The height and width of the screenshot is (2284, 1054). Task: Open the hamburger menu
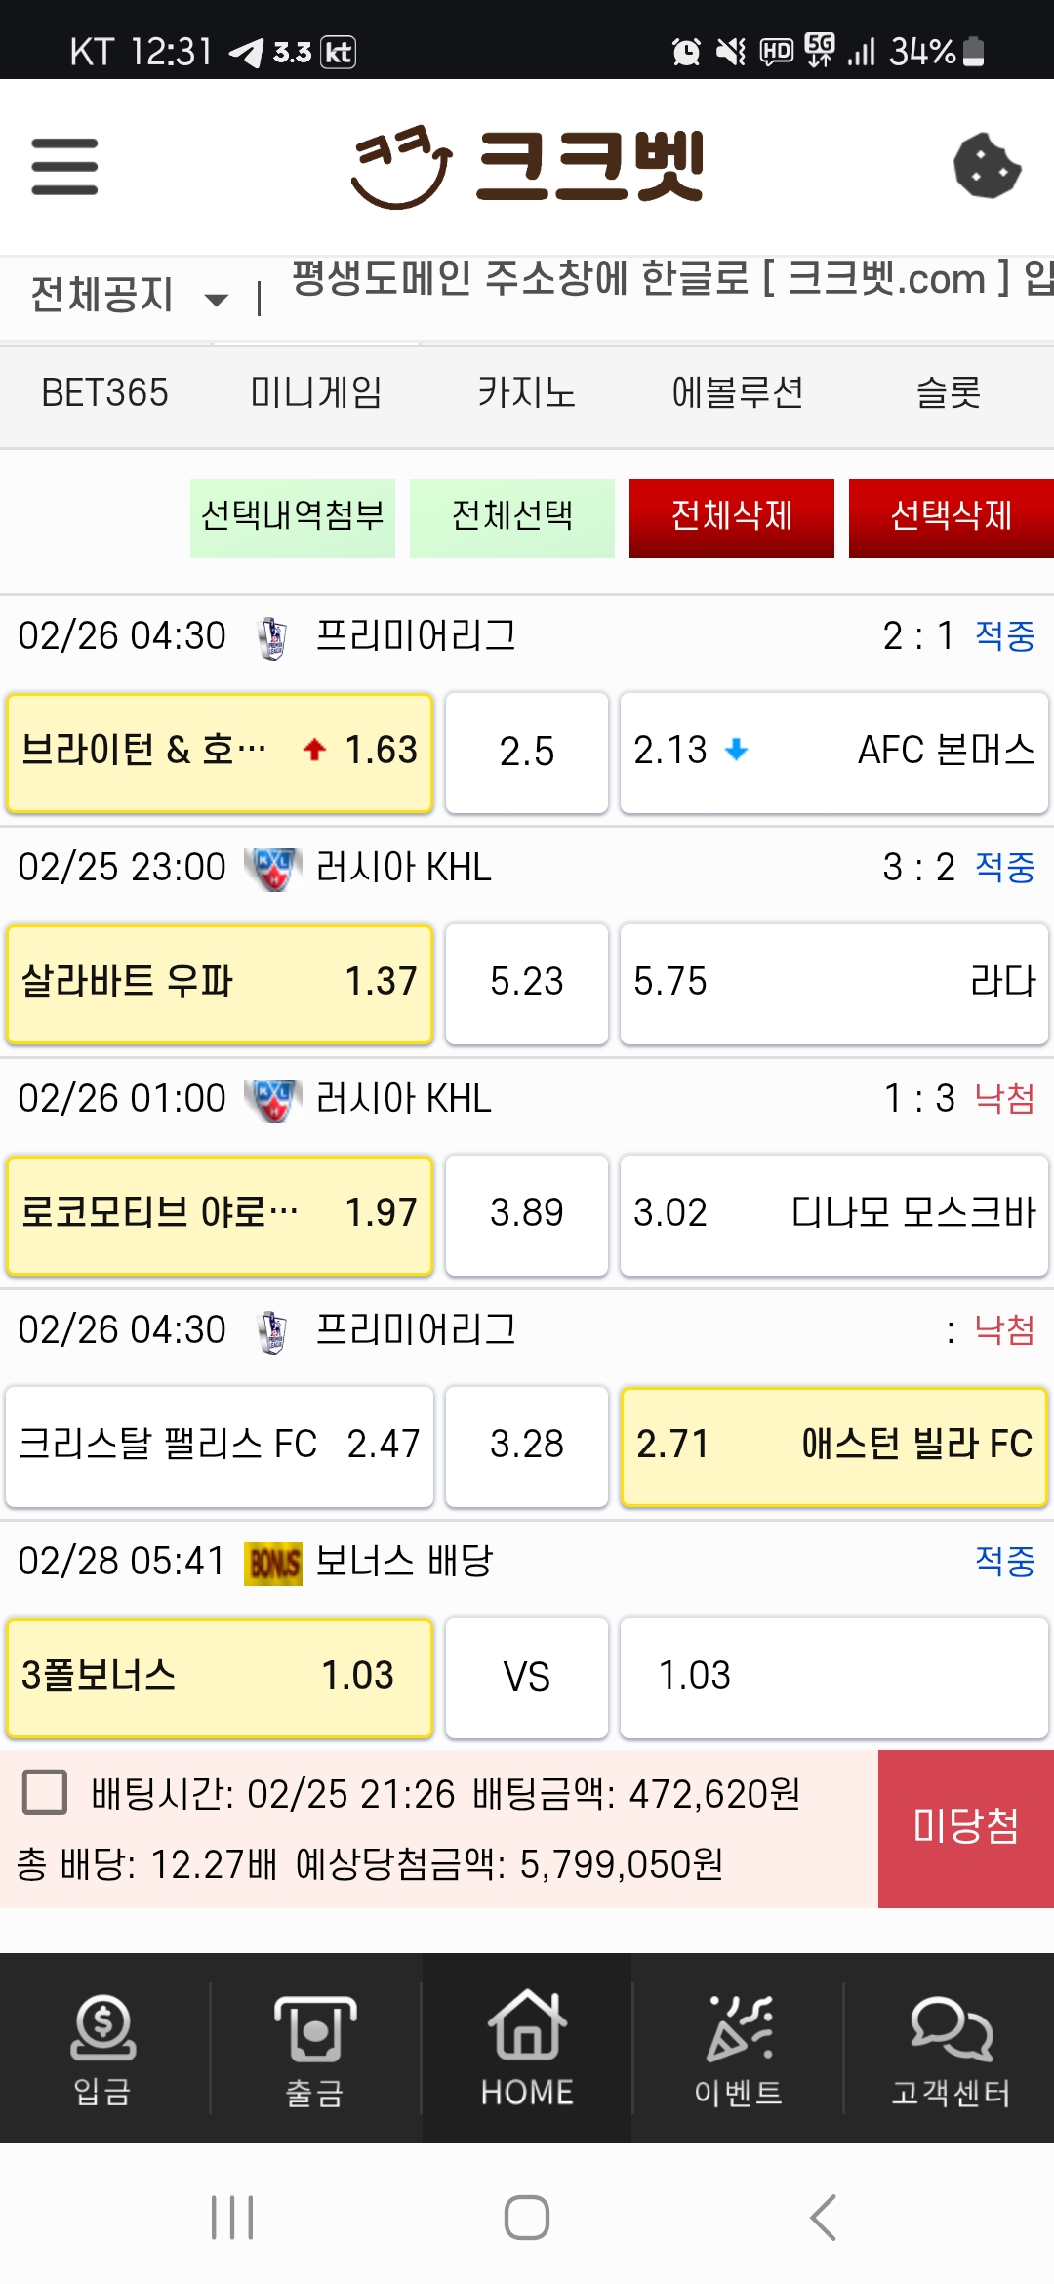[x=64, y=166]
